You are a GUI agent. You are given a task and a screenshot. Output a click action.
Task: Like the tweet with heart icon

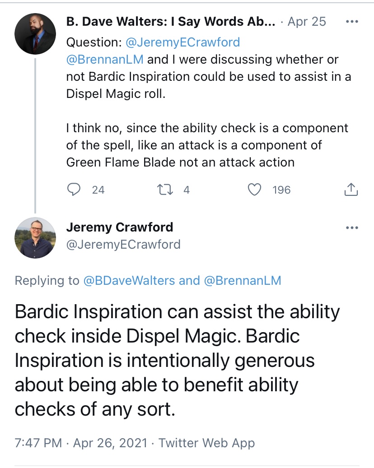pyautogui.click(x=255, y=190)
